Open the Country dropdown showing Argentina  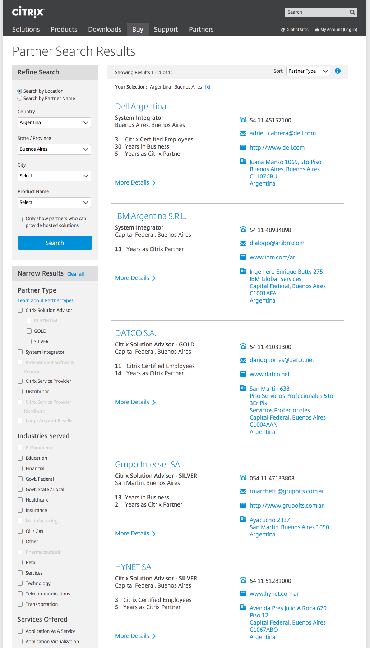tap(54, 123)
